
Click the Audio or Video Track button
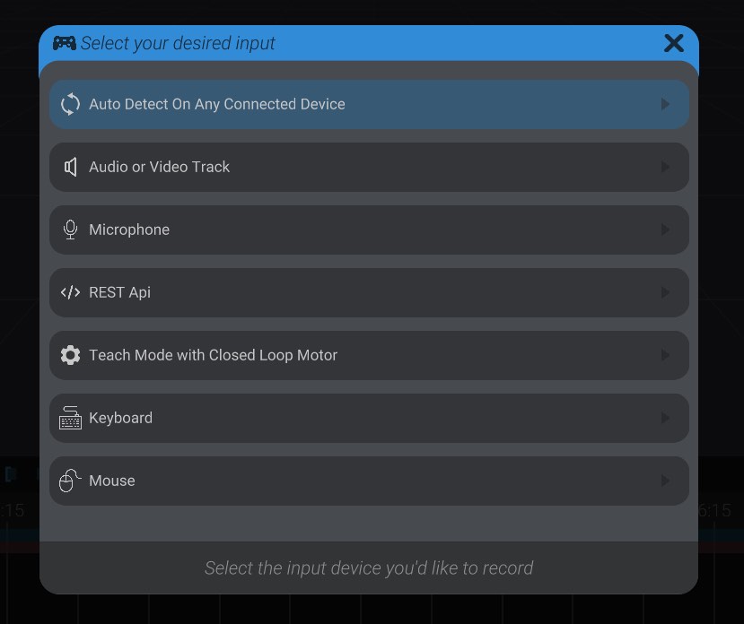pos(369,167)
